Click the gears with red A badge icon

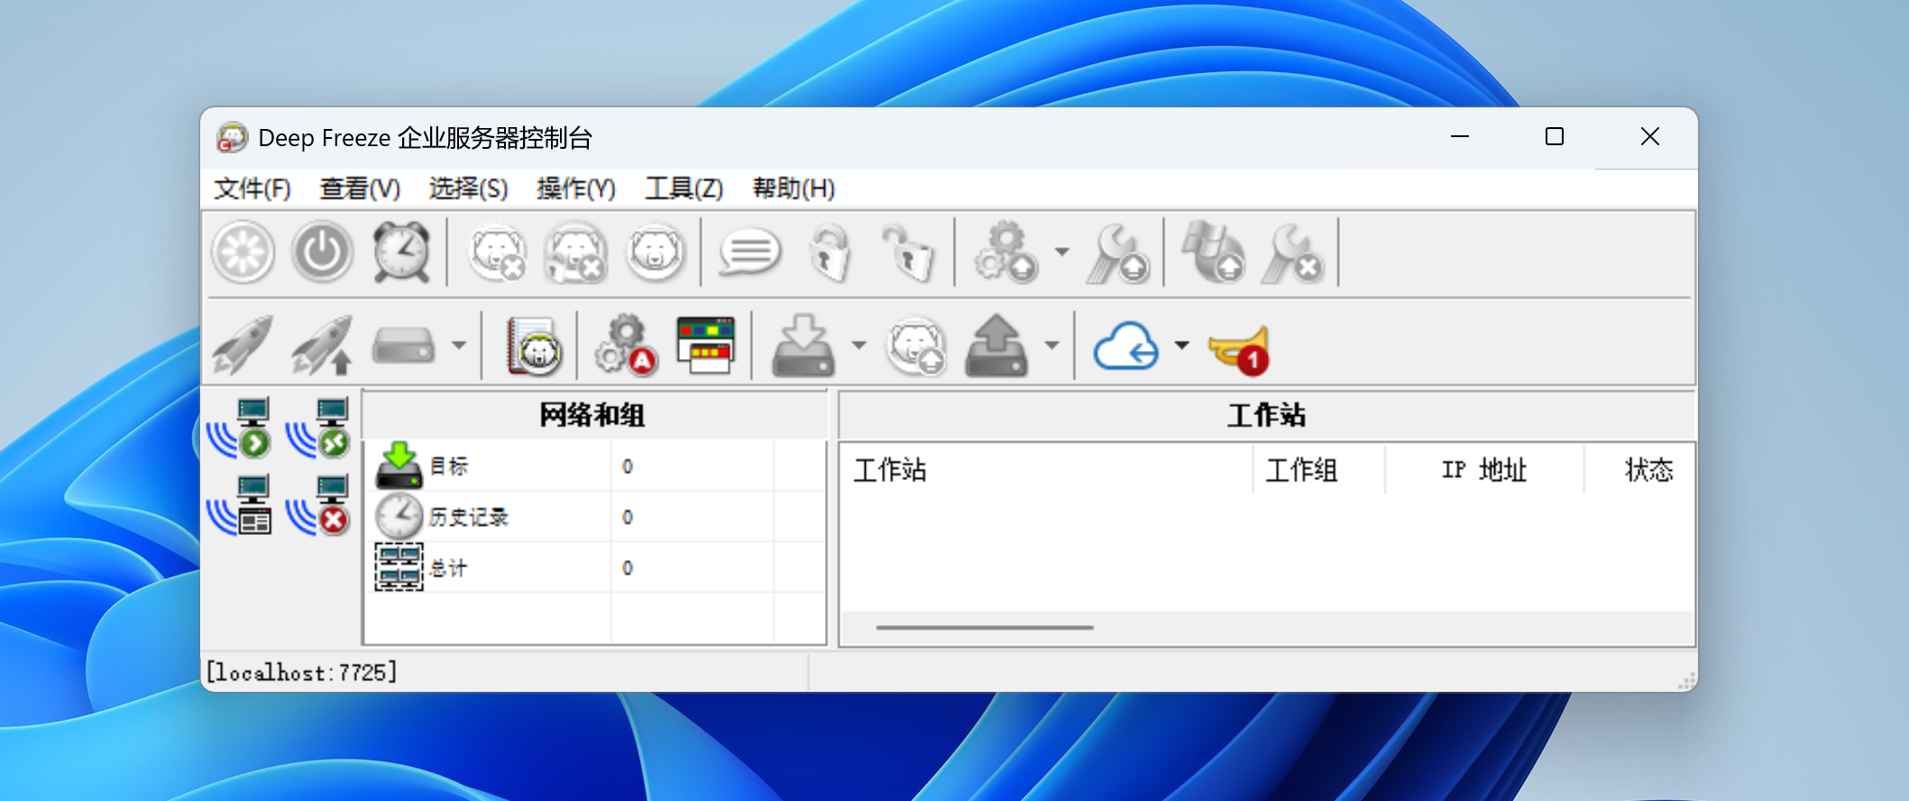[625, 345]
